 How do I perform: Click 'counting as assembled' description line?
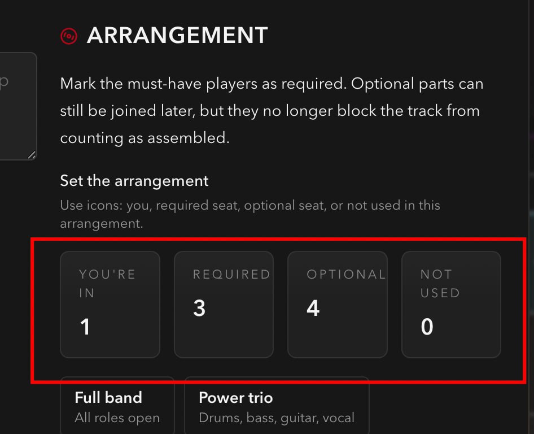[145, 138]
